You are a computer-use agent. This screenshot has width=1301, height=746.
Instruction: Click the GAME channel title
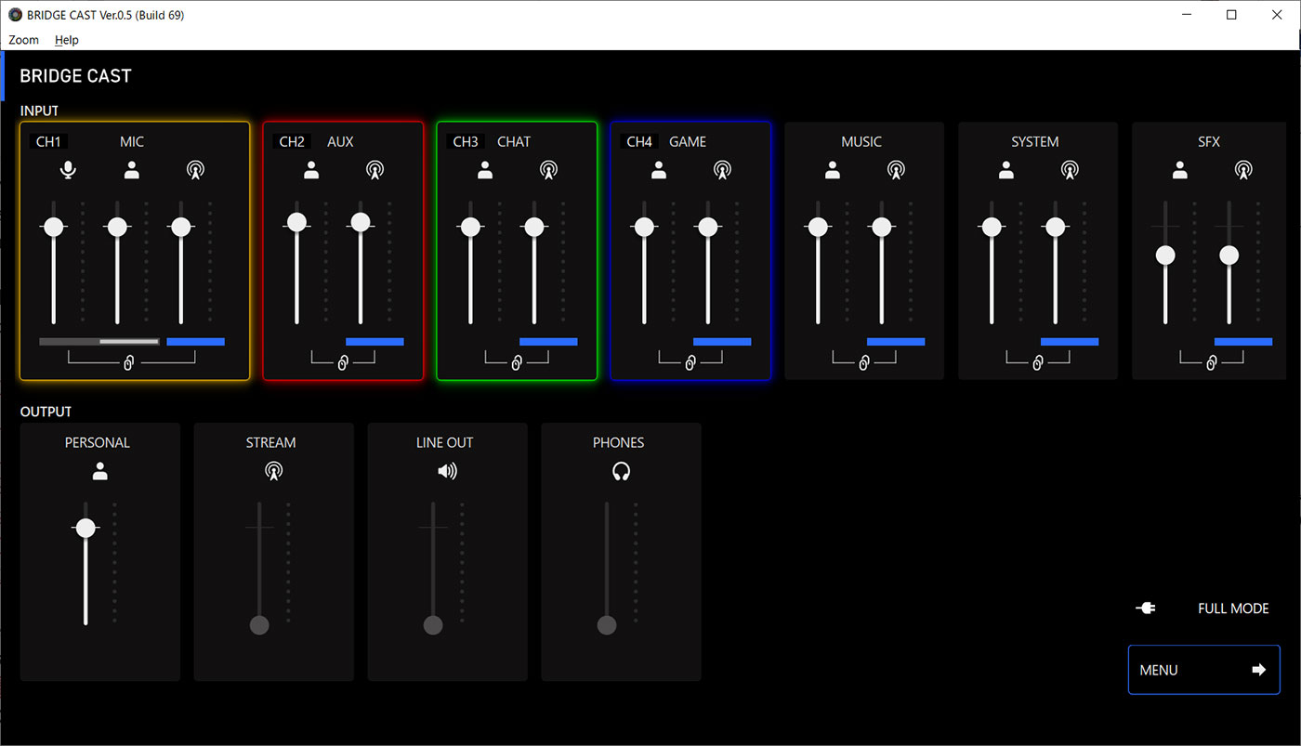coord(688,142)
